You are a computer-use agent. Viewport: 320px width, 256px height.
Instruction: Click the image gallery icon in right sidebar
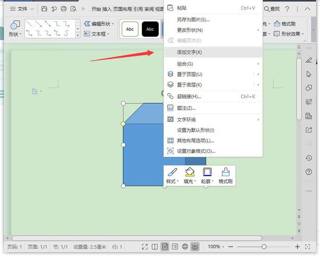[x=309, y=116]
